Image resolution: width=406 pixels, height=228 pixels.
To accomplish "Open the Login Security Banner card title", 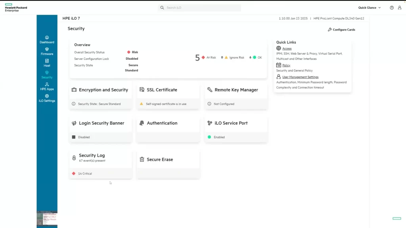I will 101,123.
